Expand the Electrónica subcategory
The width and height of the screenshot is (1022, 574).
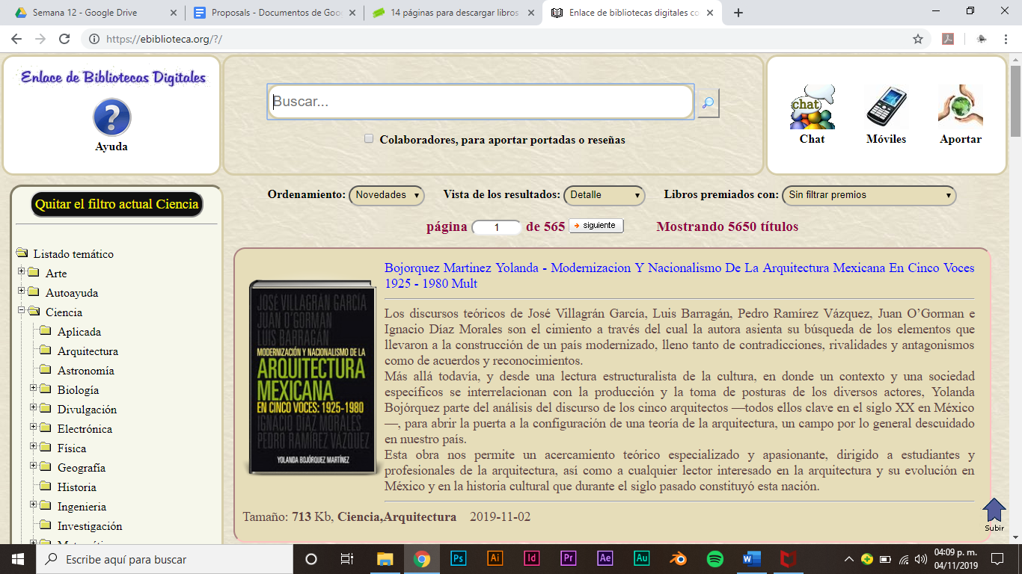34,426
